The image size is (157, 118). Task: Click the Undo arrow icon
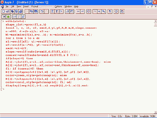[x=42, y=11]
